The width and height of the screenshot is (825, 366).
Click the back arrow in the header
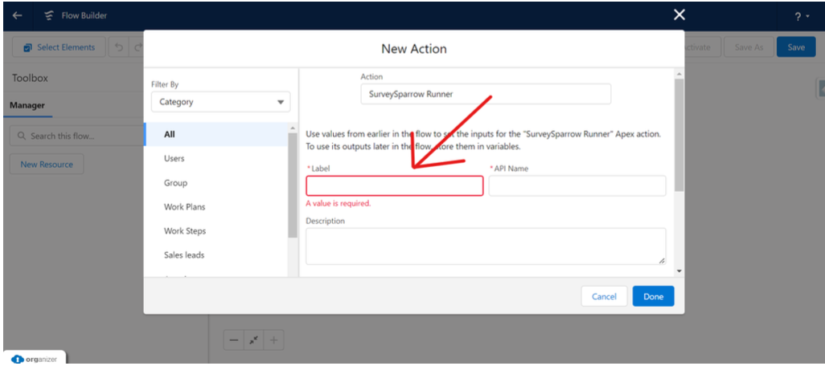tap(17, 15)
